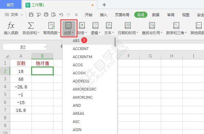Click cell with value 68
Screen dimensions: 204x134
(21, 79)
